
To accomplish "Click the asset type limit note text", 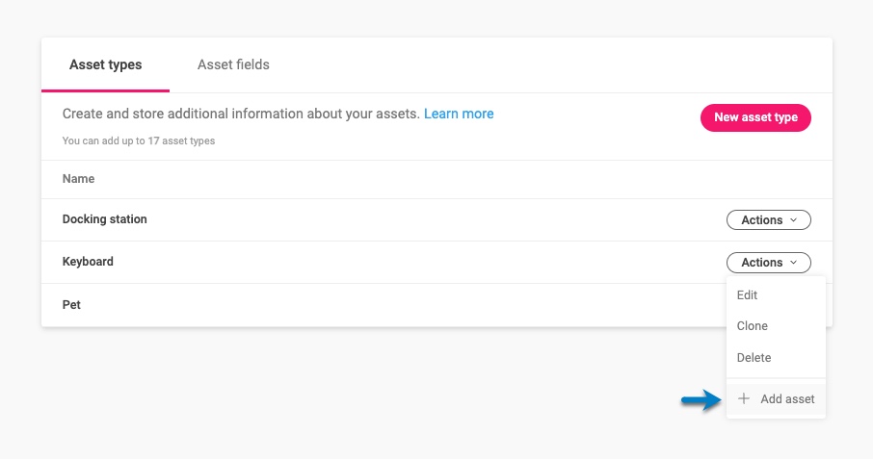I will 139,141.
